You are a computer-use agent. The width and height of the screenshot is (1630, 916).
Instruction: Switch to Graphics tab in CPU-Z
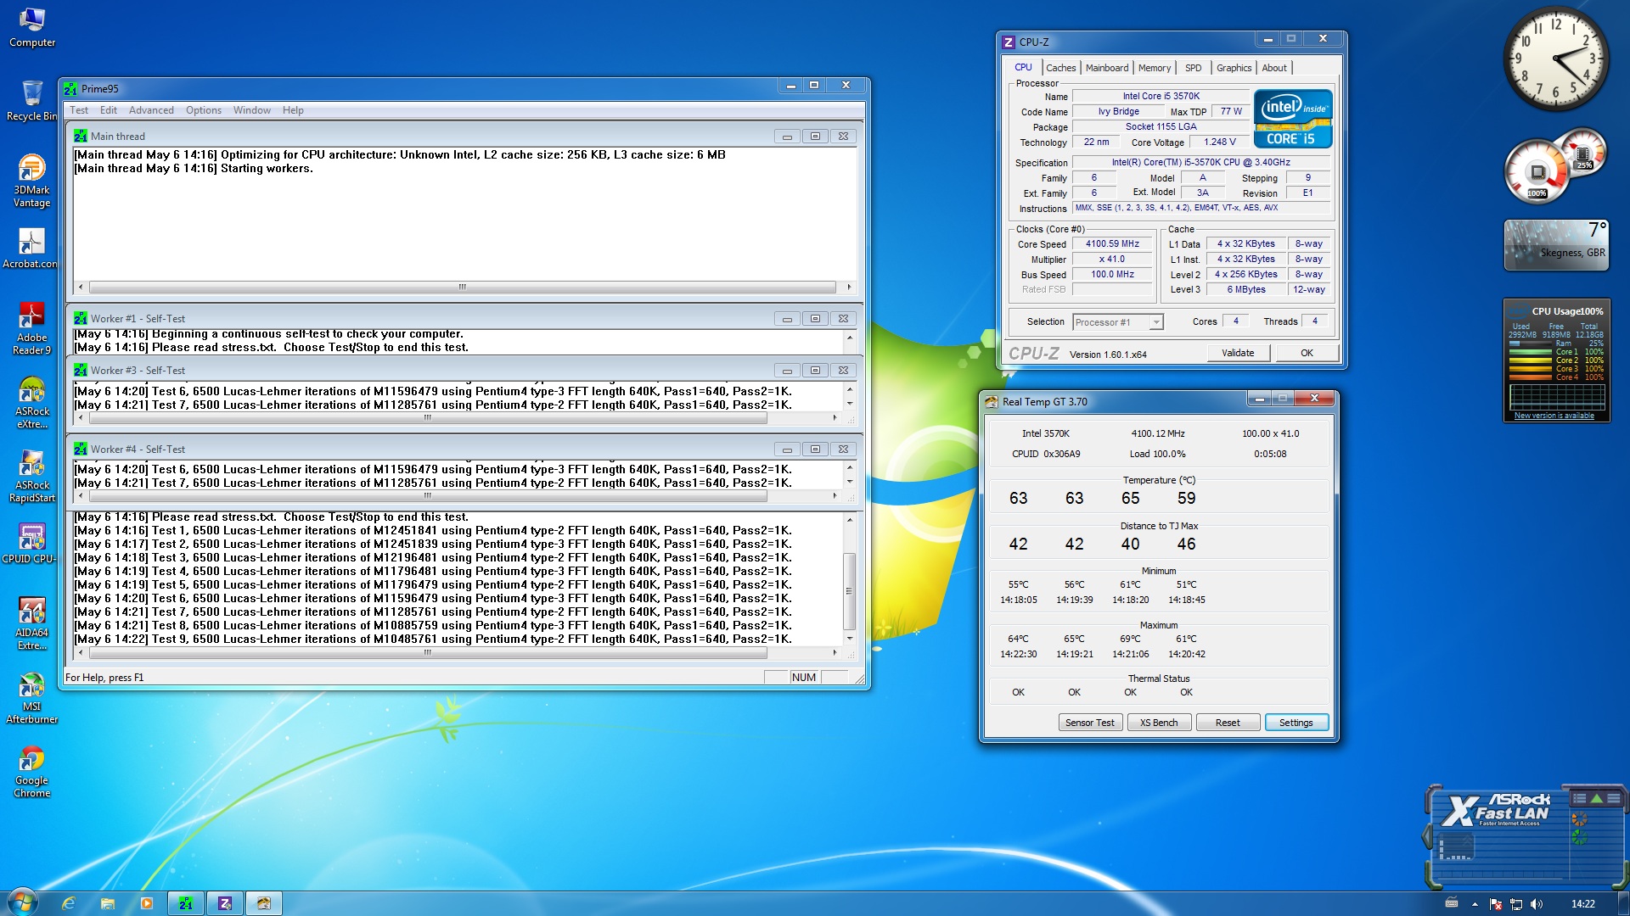[x=1234, y=68]
